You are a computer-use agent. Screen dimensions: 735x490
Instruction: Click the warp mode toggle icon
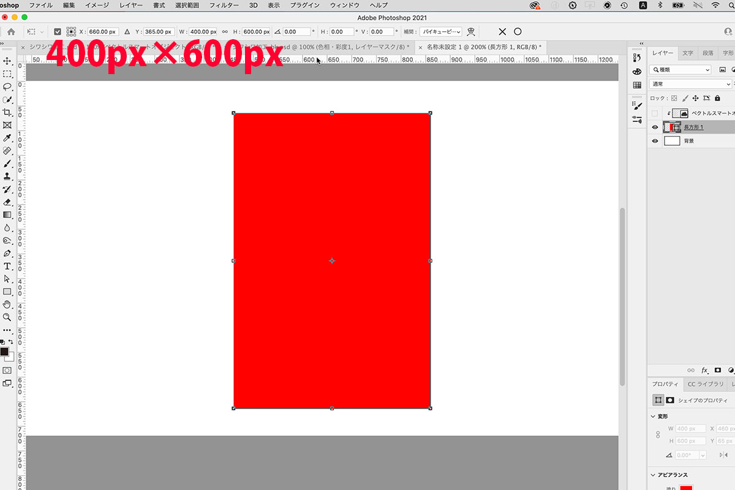[x=471, y=32]
